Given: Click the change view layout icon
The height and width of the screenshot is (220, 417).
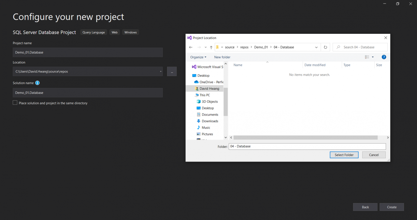Looking at the screenshot, I should click(x=367, y=57).
